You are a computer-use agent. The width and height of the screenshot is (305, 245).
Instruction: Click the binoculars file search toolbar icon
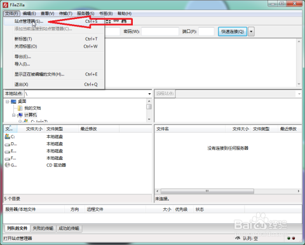pos(124,21)
